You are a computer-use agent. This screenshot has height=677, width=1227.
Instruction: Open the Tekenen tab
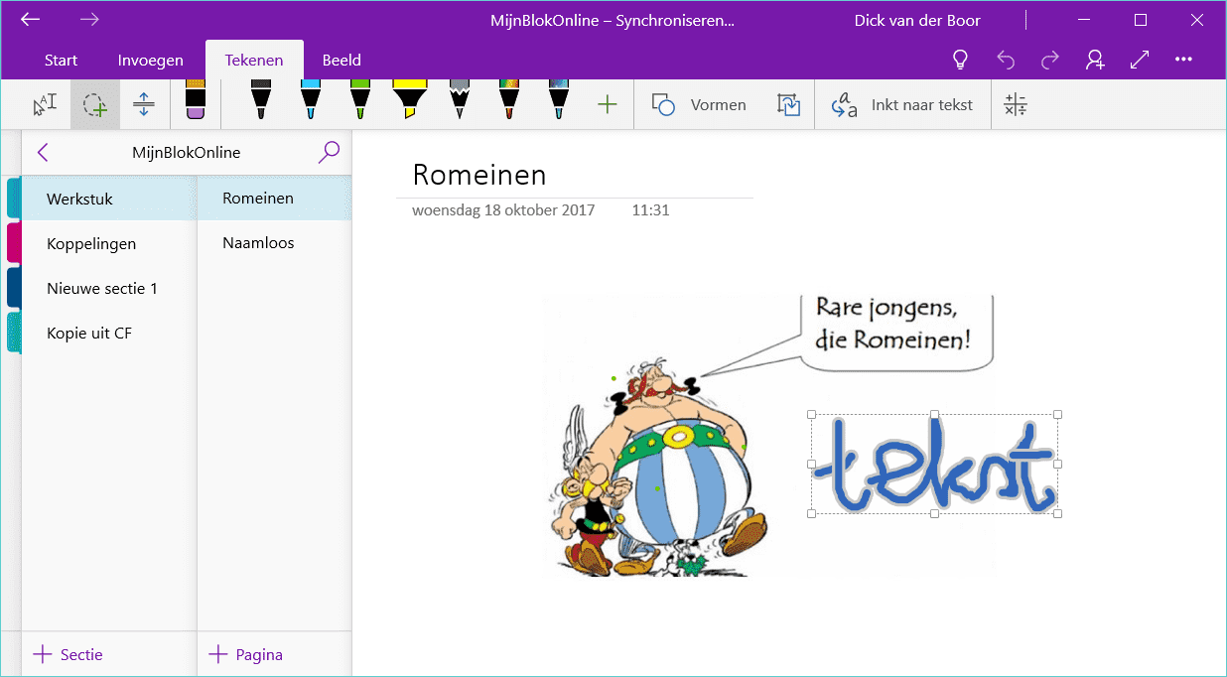[x=254, y=61]
